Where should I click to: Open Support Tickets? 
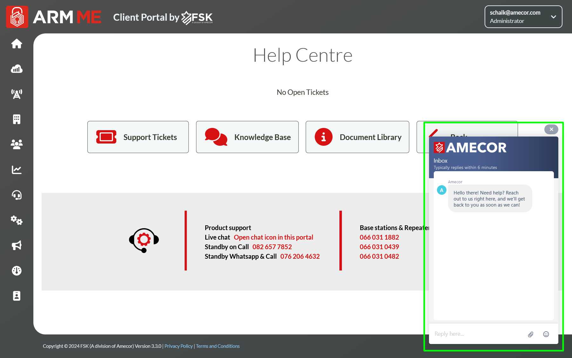[138, 137]
